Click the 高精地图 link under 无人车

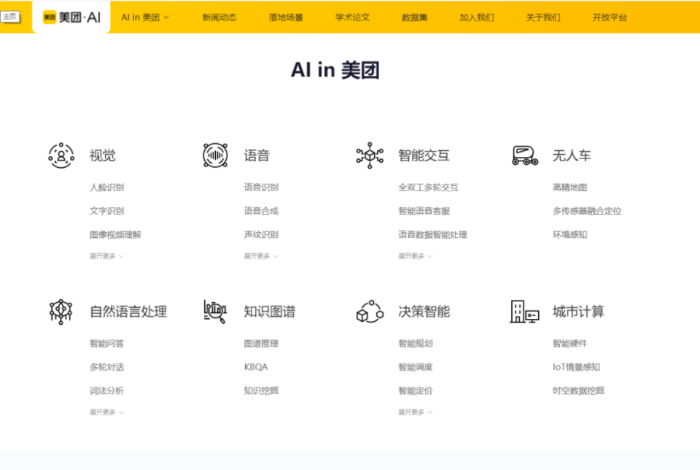pyautogui.click(x=569, y=187)
